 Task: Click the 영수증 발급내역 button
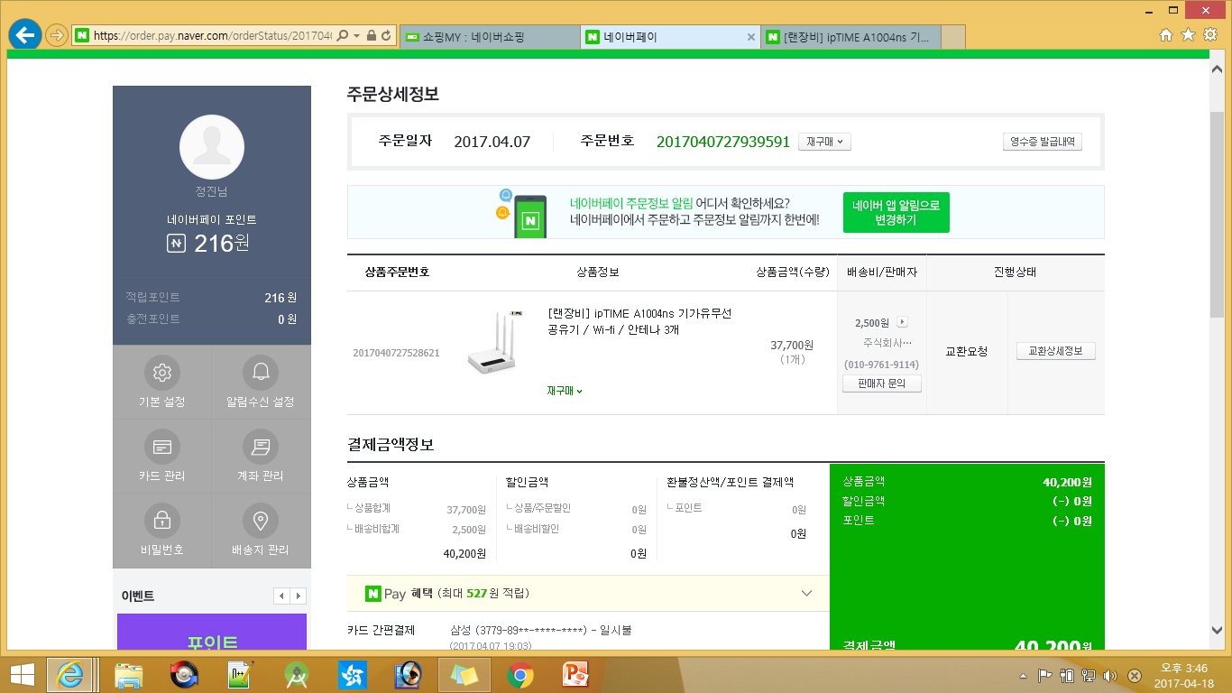click(x=1043, y=142)
